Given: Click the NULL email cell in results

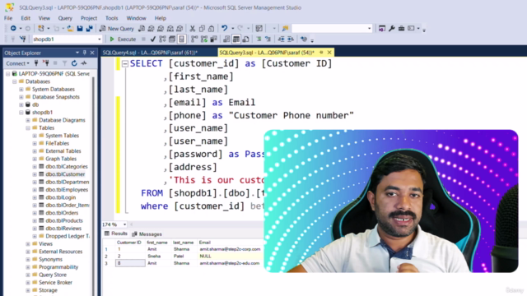Looking at the screenshot, I should [x=230, y=256].
